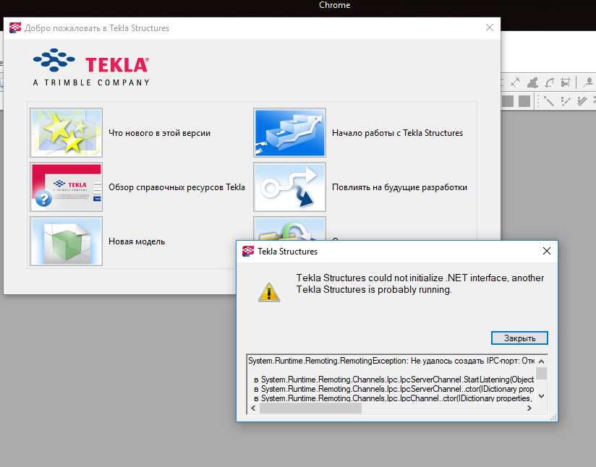Click the dotted toolbar grip handle
The width and height of the screenshot is (596, 467).
point(538,101)
